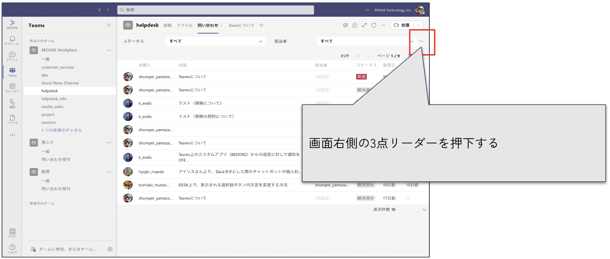
Task: Open Files (ファイル) in left rail
Action: pos(12,119)
